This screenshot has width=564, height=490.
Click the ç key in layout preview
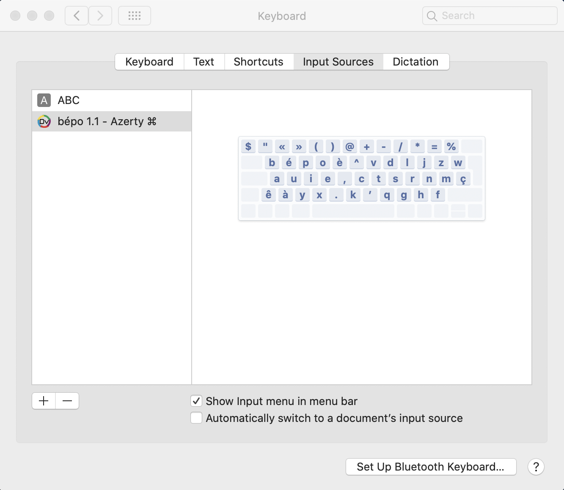tap(463, 178)
